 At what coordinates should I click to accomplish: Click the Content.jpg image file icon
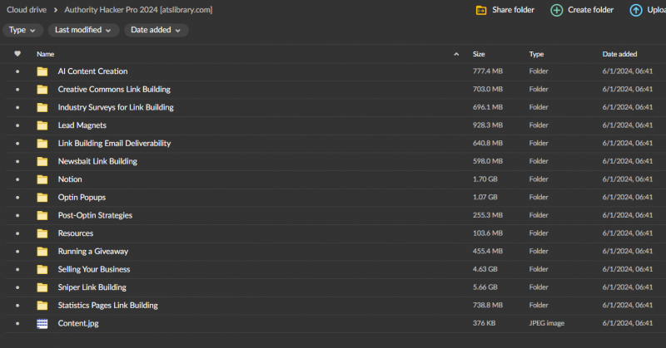(x=42, y=323)
